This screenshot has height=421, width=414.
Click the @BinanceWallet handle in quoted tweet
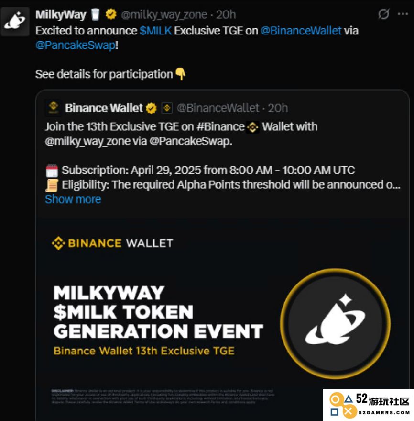click(x=218, y=108)
